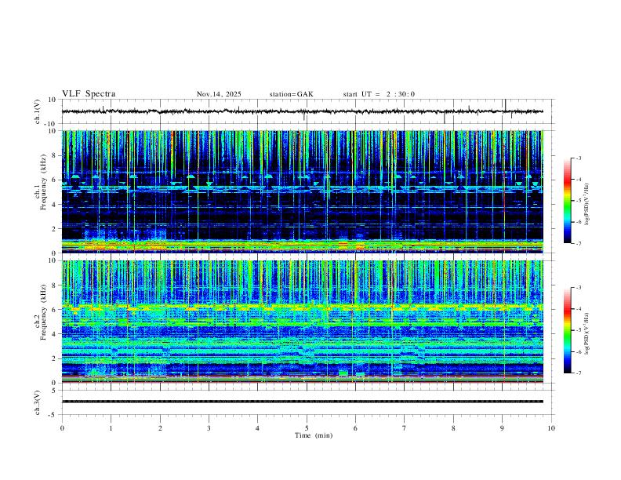
Task: Click the "8" kHz tick on ch.1 spectrogram axis
Action: click(x=53, y=155)
